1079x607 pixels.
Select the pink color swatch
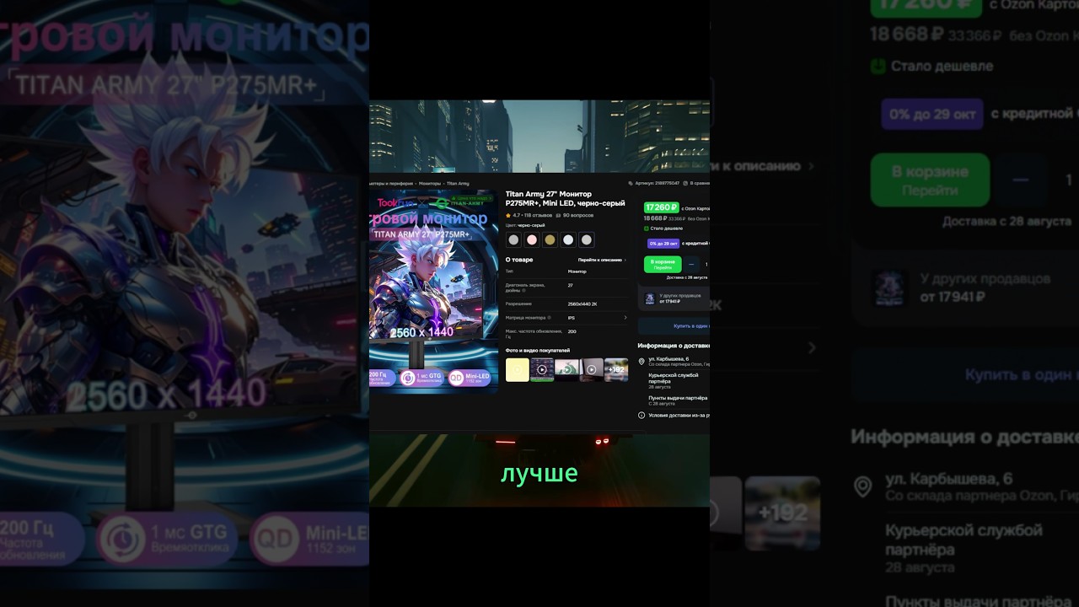coord(532,239)
